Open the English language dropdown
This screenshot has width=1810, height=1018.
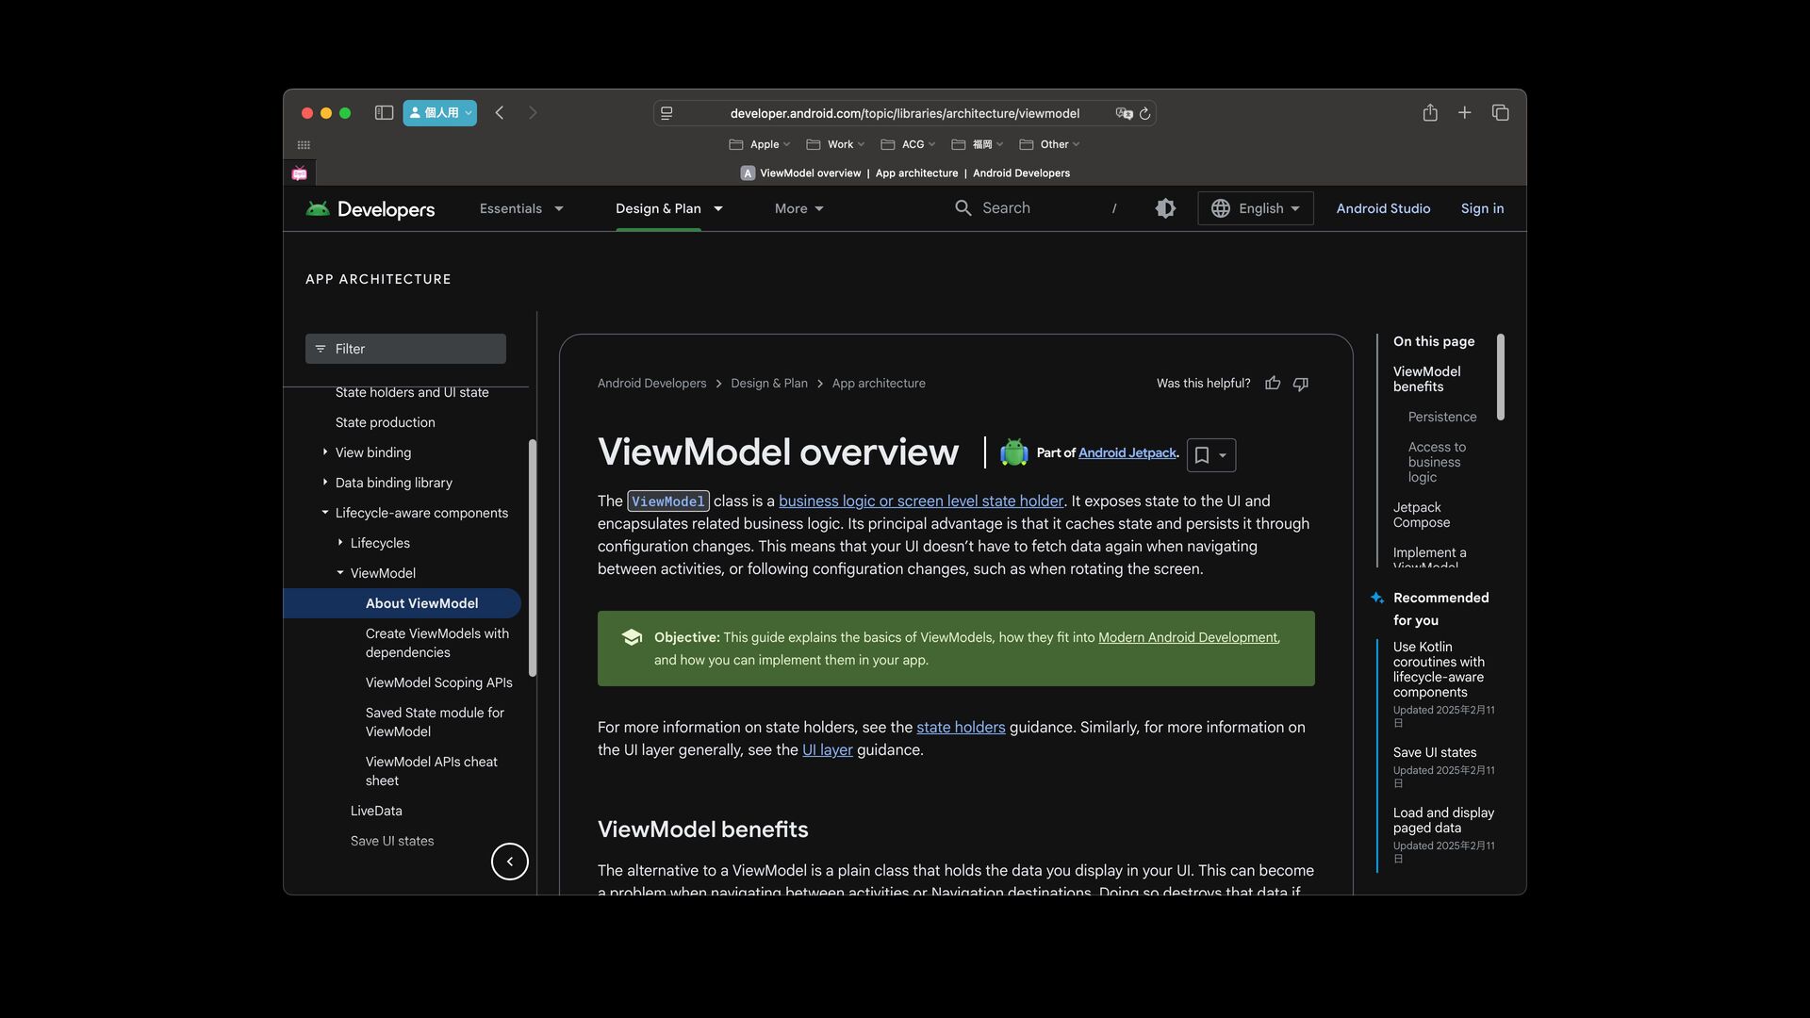point(1256,208)
